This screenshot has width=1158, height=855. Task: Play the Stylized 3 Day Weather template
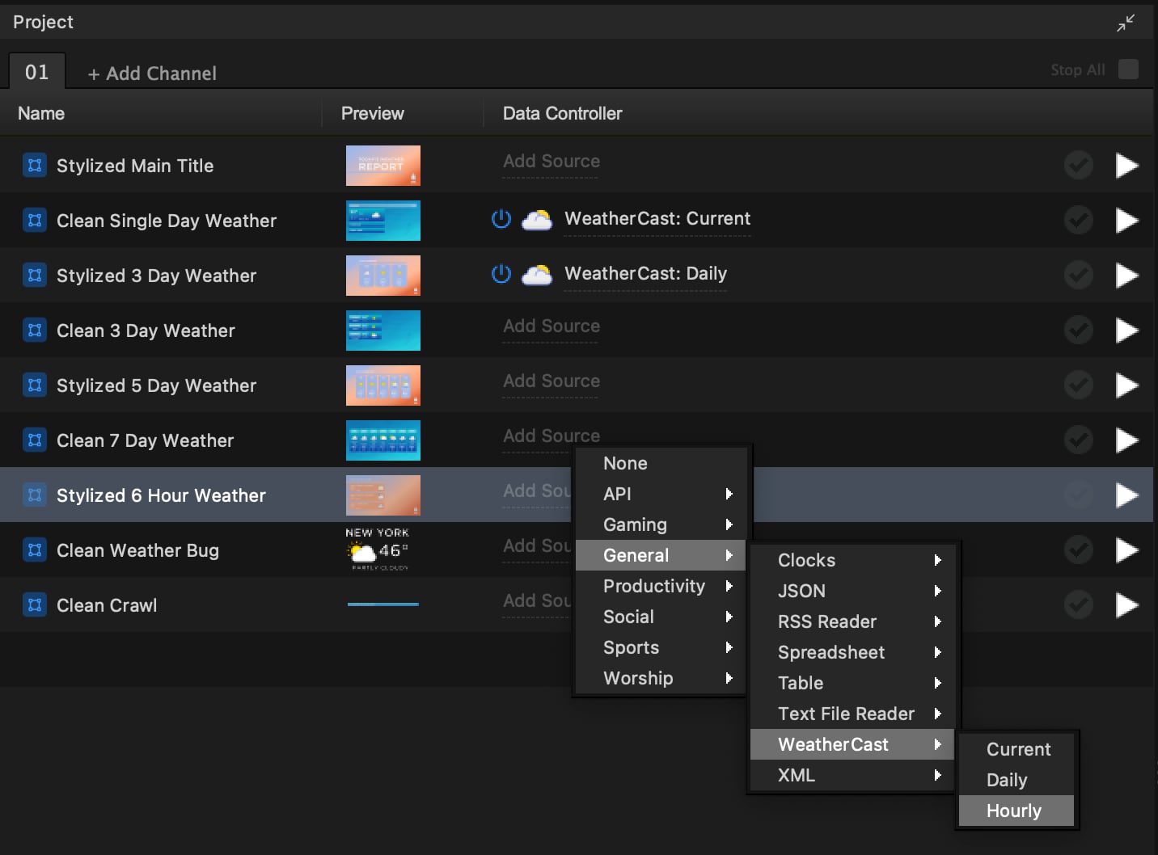point(1126,276)
